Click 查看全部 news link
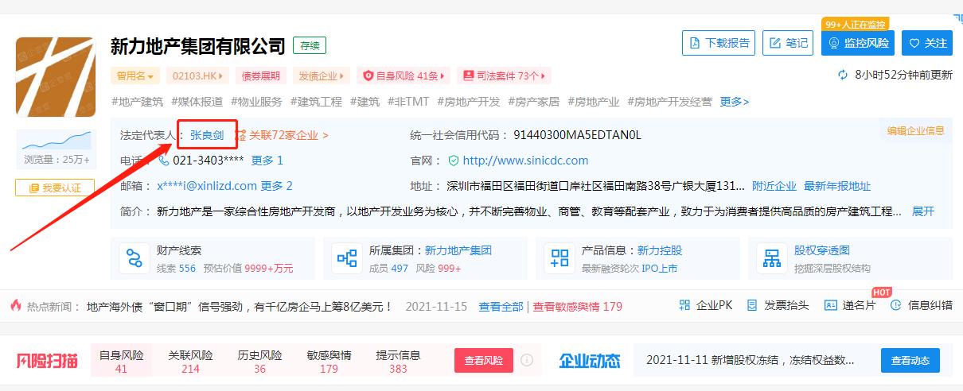Image resolution: width=963 pixels, height=391 pixels. tap(501, 306)
